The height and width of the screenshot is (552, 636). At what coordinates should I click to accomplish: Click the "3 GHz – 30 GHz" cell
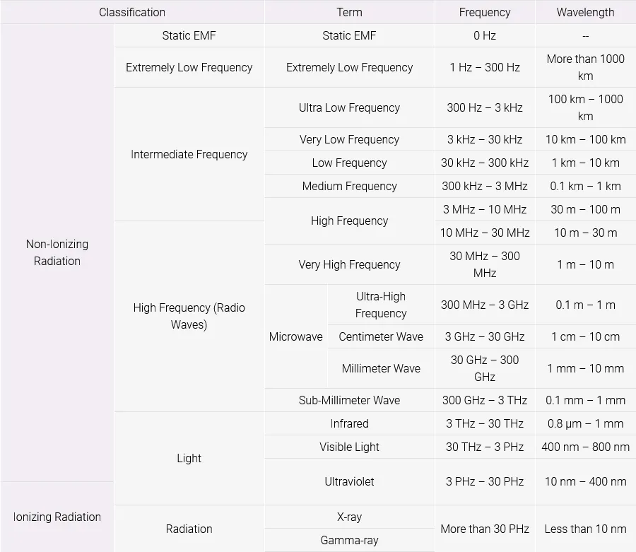(x=485, y=336)
